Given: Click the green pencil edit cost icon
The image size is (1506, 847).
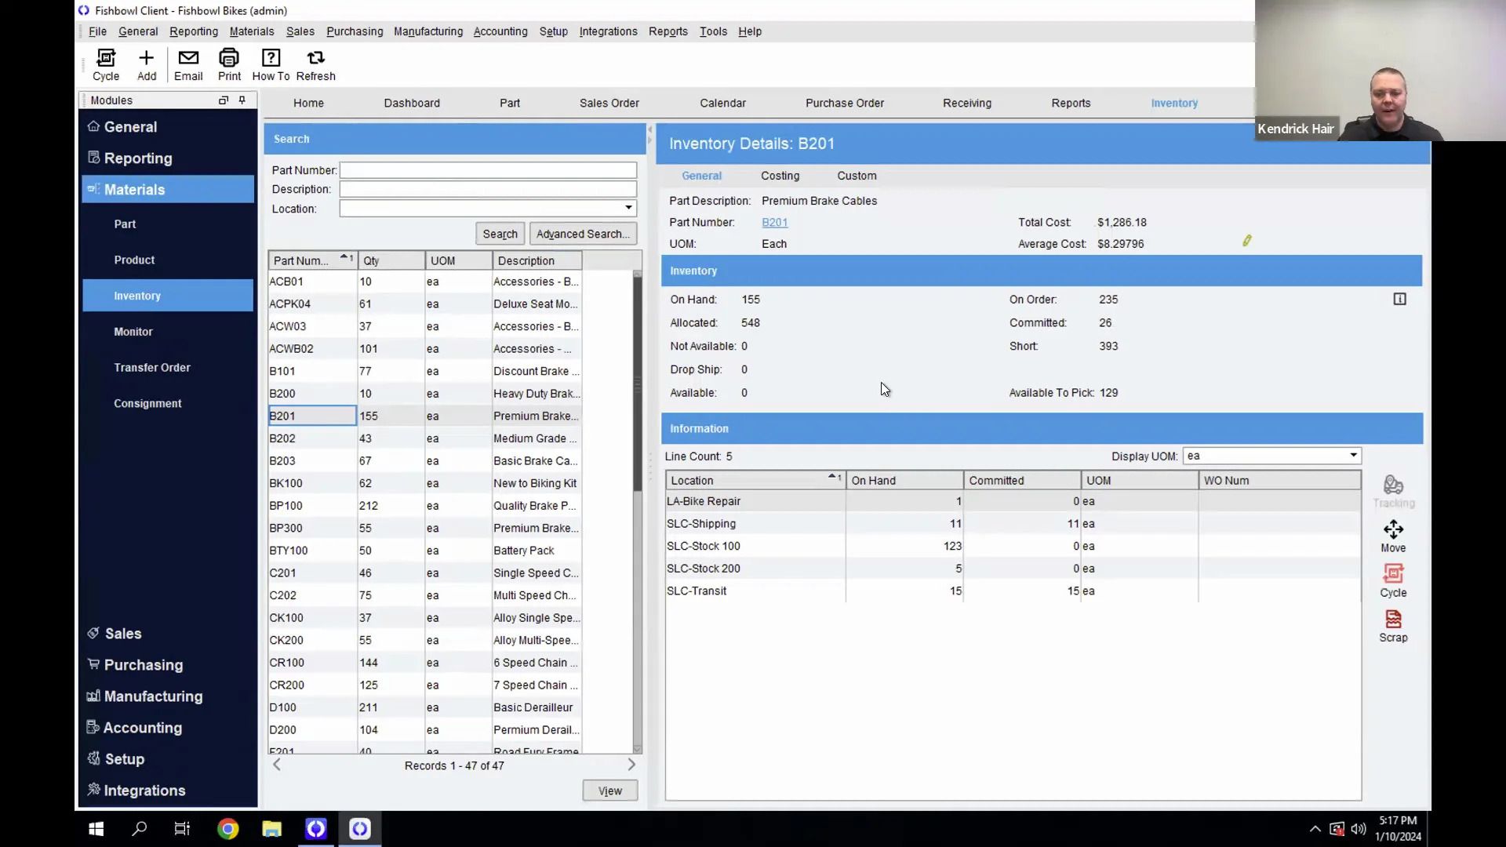Looking at the screenshot, I should pos(1246,241).
